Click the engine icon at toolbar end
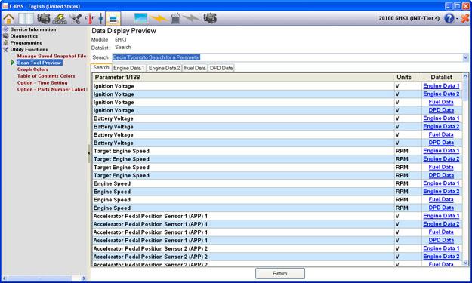Viewport: 472px width, 283px height. [210, 19]
